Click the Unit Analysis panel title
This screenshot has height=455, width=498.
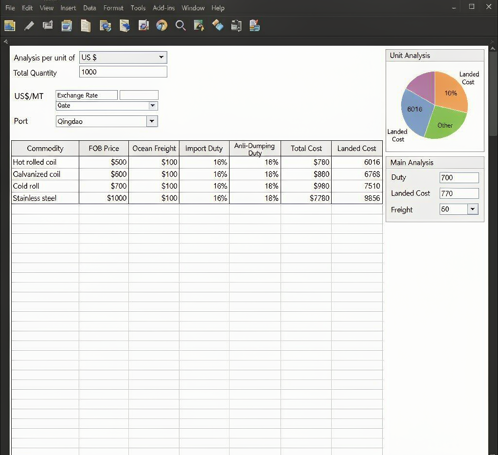coord(409,56)
